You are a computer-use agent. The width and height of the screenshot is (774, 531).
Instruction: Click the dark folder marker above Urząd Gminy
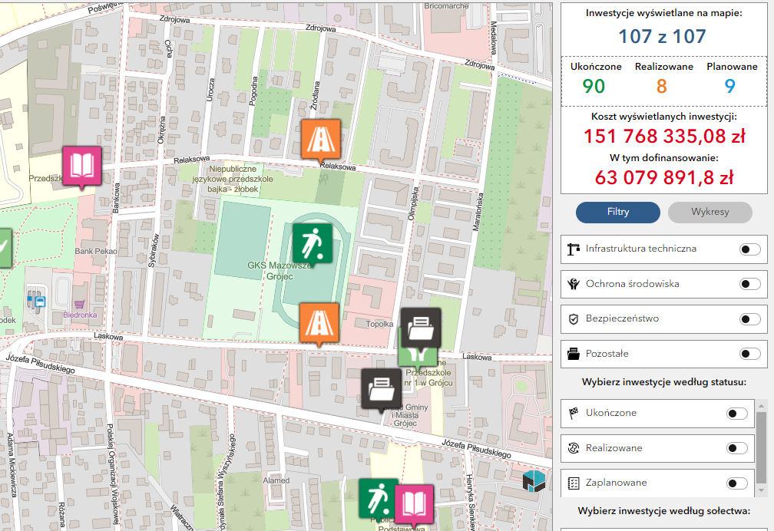381,389
